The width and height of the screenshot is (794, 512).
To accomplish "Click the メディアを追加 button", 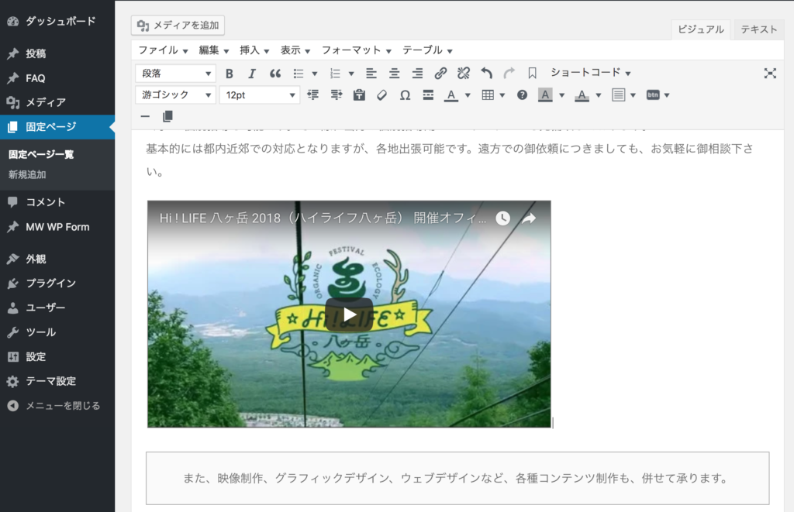I will (x=178, y=26).
